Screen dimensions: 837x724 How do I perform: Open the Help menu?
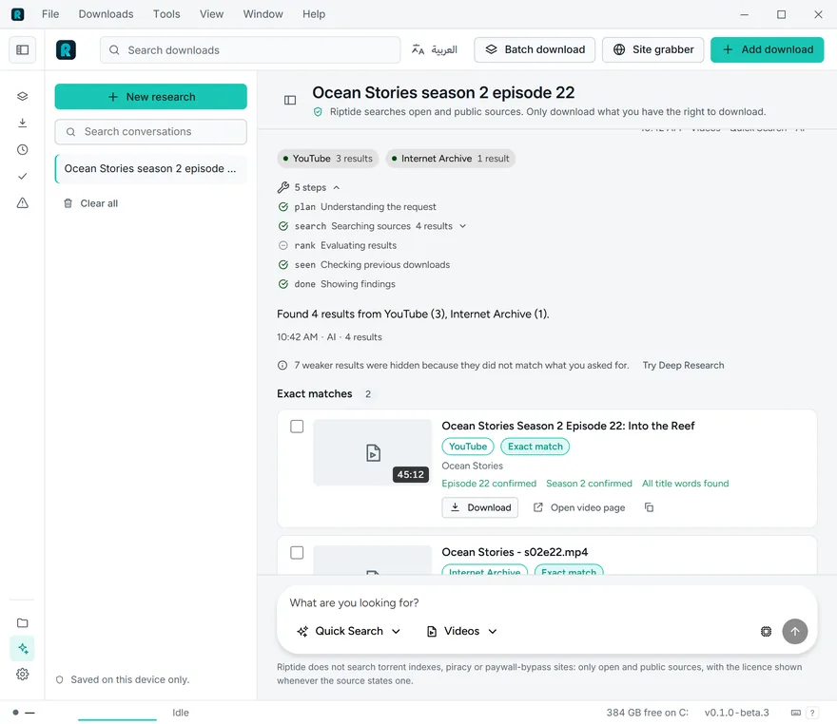click(x=314, y=14)
